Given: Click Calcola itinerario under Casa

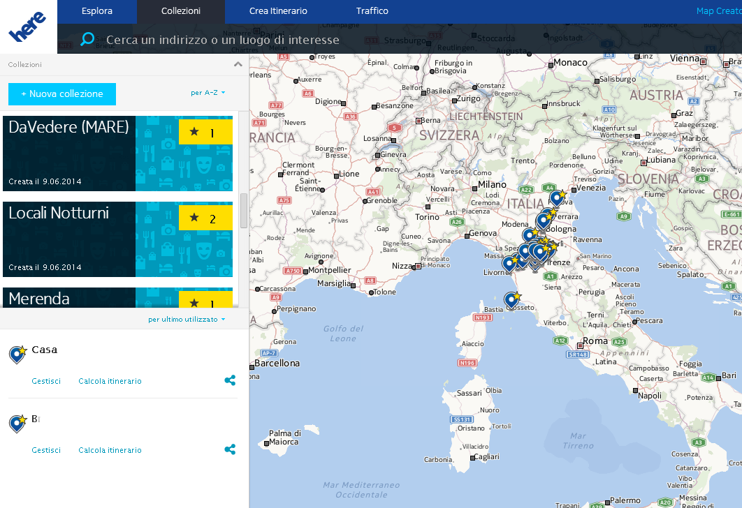Looking at the screenshot, I should click(x=110, y=381).
